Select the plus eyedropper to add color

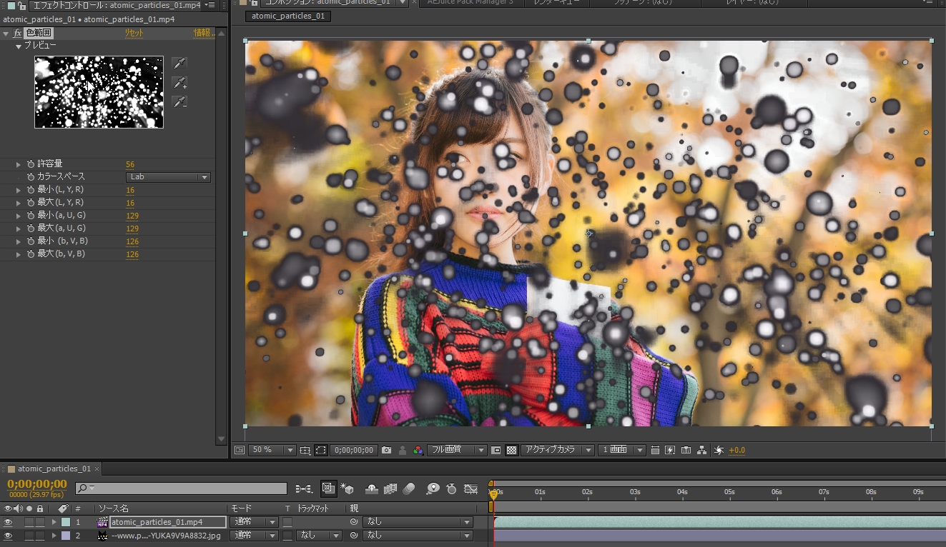(179, 83)
